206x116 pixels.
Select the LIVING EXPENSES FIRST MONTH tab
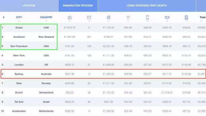click(147, 6)
